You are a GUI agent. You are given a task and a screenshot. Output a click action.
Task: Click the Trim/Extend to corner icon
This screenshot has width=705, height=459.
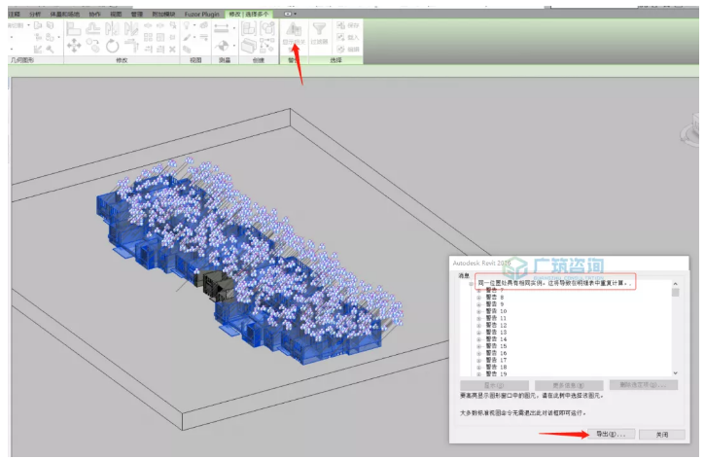coord(130,46)
